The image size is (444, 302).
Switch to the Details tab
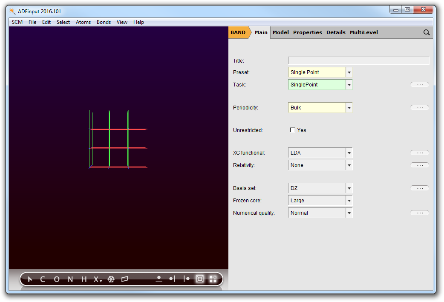336,32
